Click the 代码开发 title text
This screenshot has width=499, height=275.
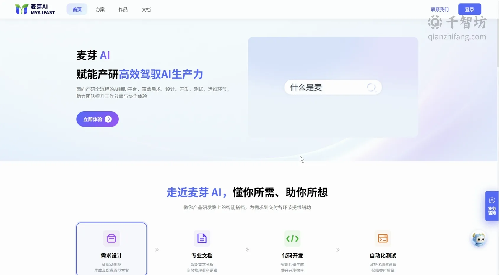tap(292, 255)
